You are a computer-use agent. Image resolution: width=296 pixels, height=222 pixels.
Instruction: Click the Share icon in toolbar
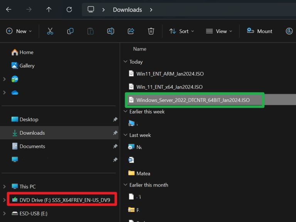(131, 31)
